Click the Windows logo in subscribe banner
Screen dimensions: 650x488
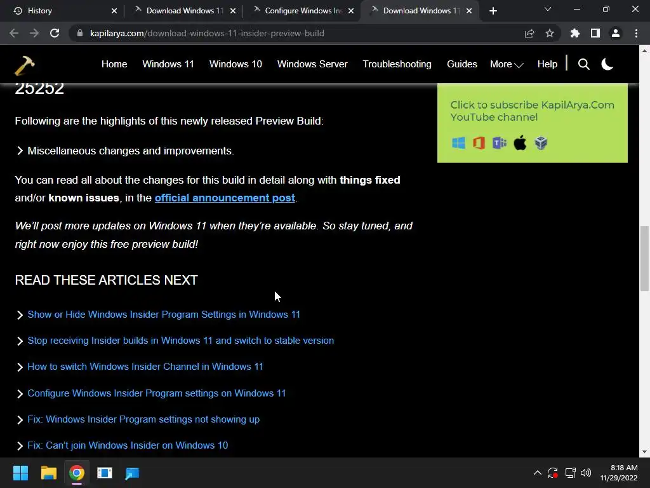pyautogui.click(x=458, y=143)
